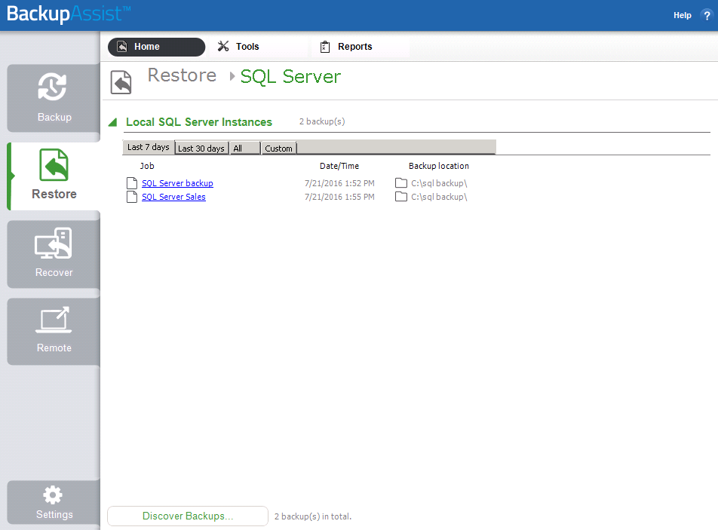Click the Help question mark icon
This screenshot has width=718, height=530.
coord(707,15)
